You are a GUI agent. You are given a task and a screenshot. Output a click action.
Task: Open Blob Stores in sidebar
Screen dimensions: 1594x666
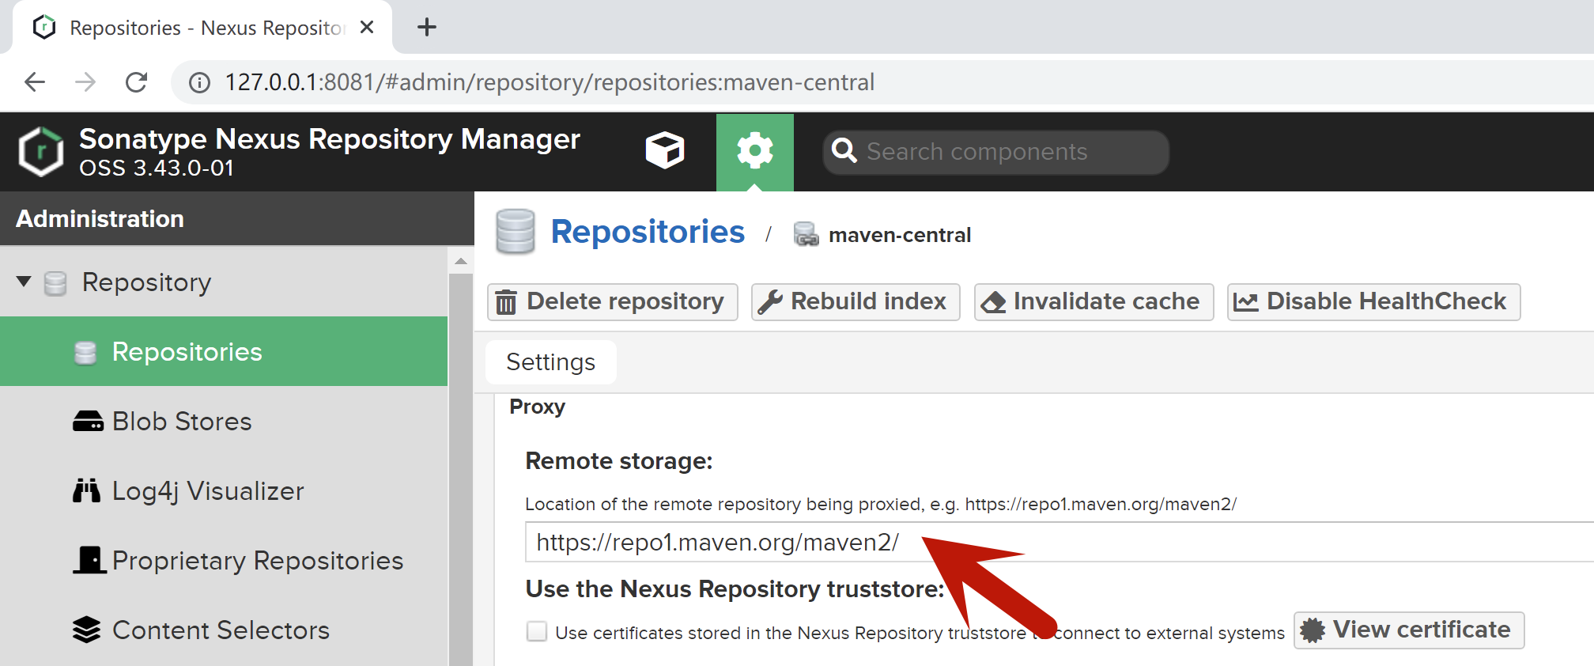pyautogui.click(x=181, y=422)
